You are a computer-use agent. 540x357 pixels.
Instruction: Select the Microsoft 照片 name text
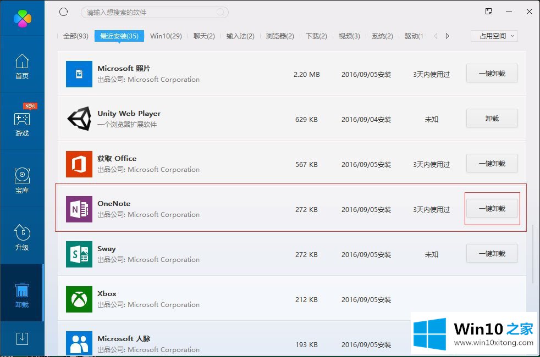pyautogui.click(x=124, y=69)
